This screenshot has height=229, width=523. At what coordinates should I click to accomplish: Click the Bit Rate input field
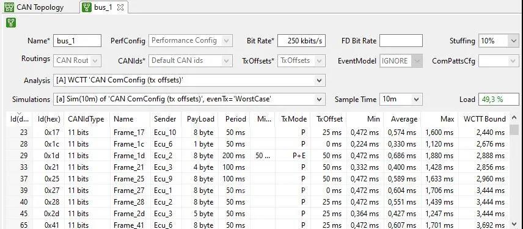click(x=301, y=41)
